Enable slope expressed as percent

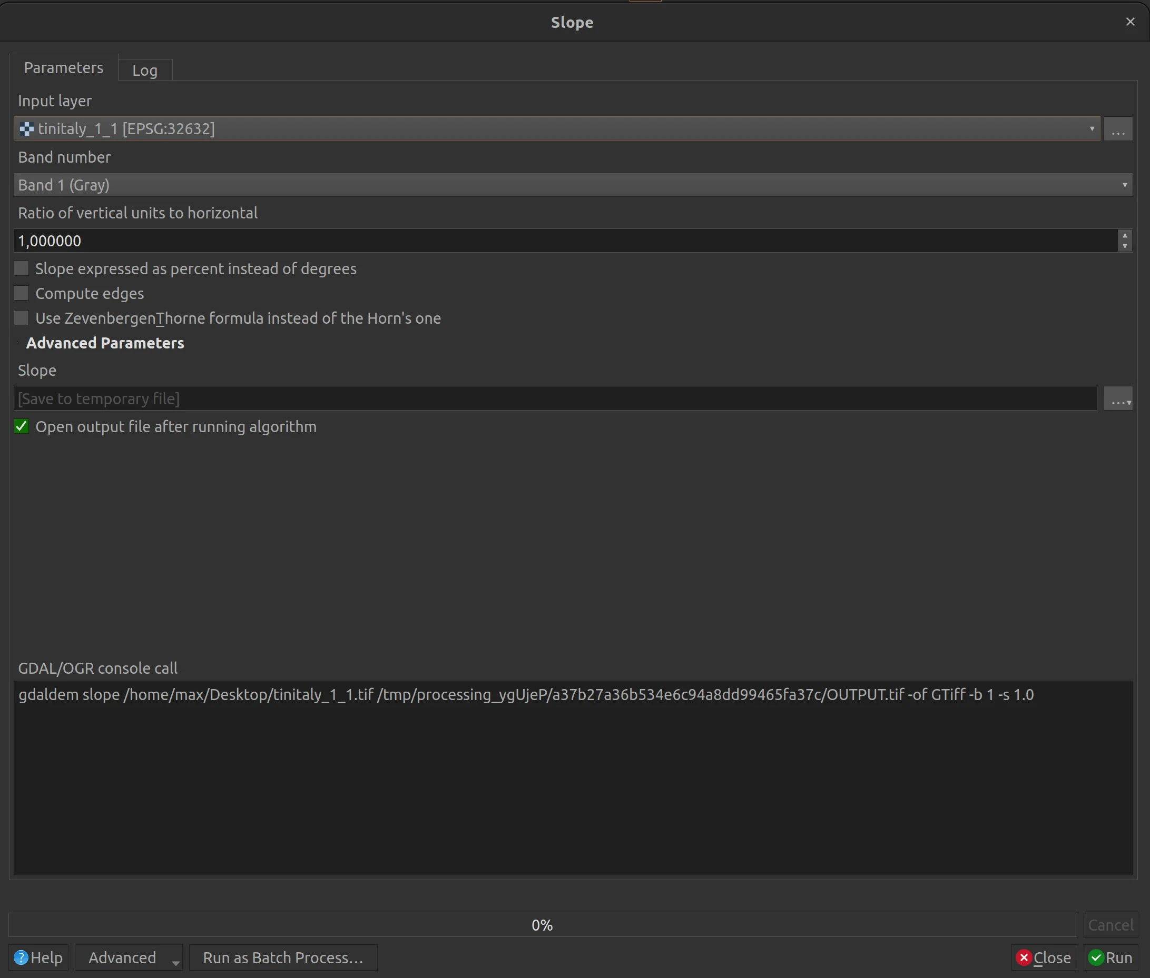(22, 269)
